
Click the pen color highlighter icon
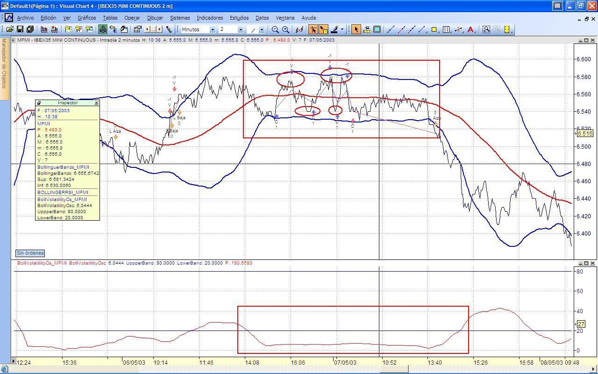pyautogui.click(x=335, y=29)
